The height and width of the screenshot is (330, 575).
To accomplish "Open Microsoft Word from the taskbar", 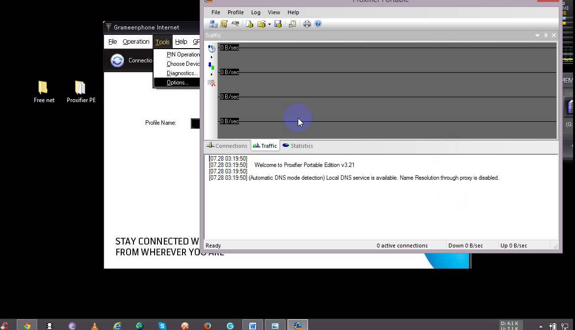I will pyautogui.click(x=253, y=326).
